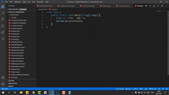Click Ln 3, Col 28 in status bar
The width and height of the screenshot is (169, 95).
pyautogui.click(x=120, y=89)
